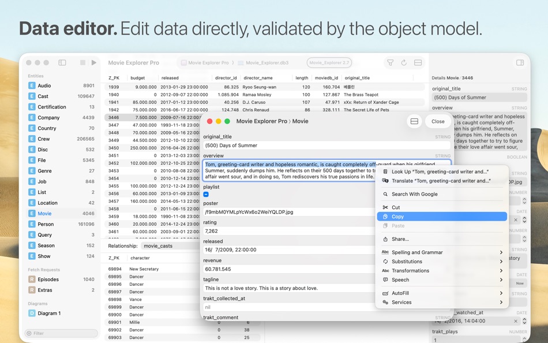
Task: Expand AutoFill submenu
Action: [x=442, y=293]
